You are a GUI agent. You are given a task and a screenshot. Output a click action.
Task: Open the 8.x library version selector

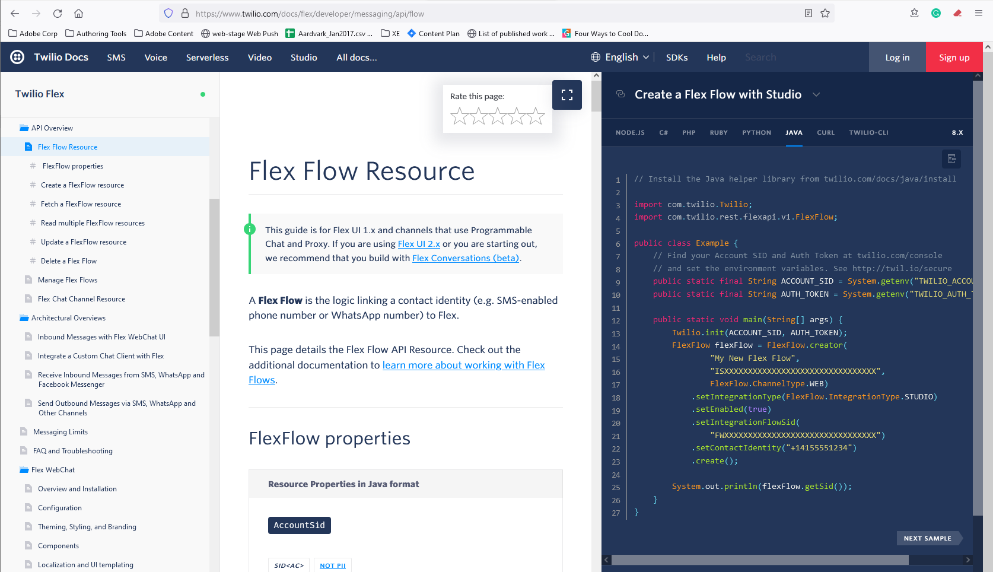point(957,132)
